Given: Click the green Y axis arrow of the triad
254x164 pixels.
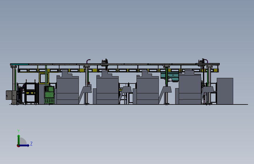Looking at the screenshot, I should pyautogui.click(x=19, y=139).
